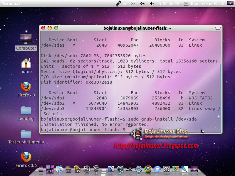Open the 29°C weather applet
The image size is (235, 176).
click(68, 169)
